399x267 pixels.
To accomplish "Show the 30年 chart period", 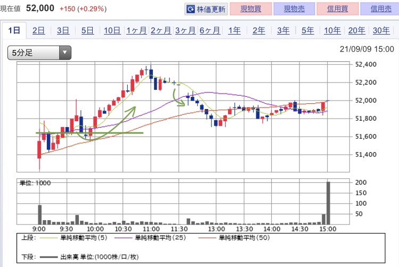I will [x=381, y=30].
